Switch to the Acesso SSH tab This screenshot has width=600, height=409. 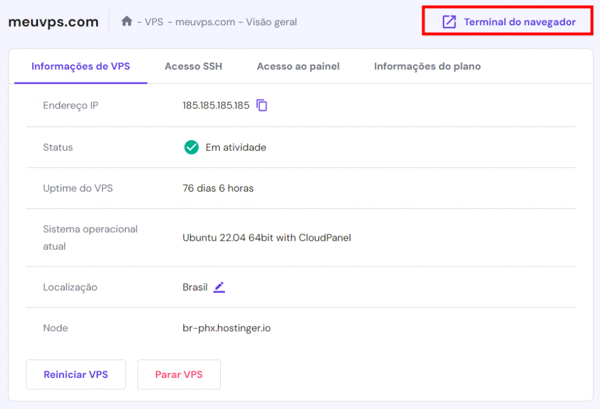point(193,66)
